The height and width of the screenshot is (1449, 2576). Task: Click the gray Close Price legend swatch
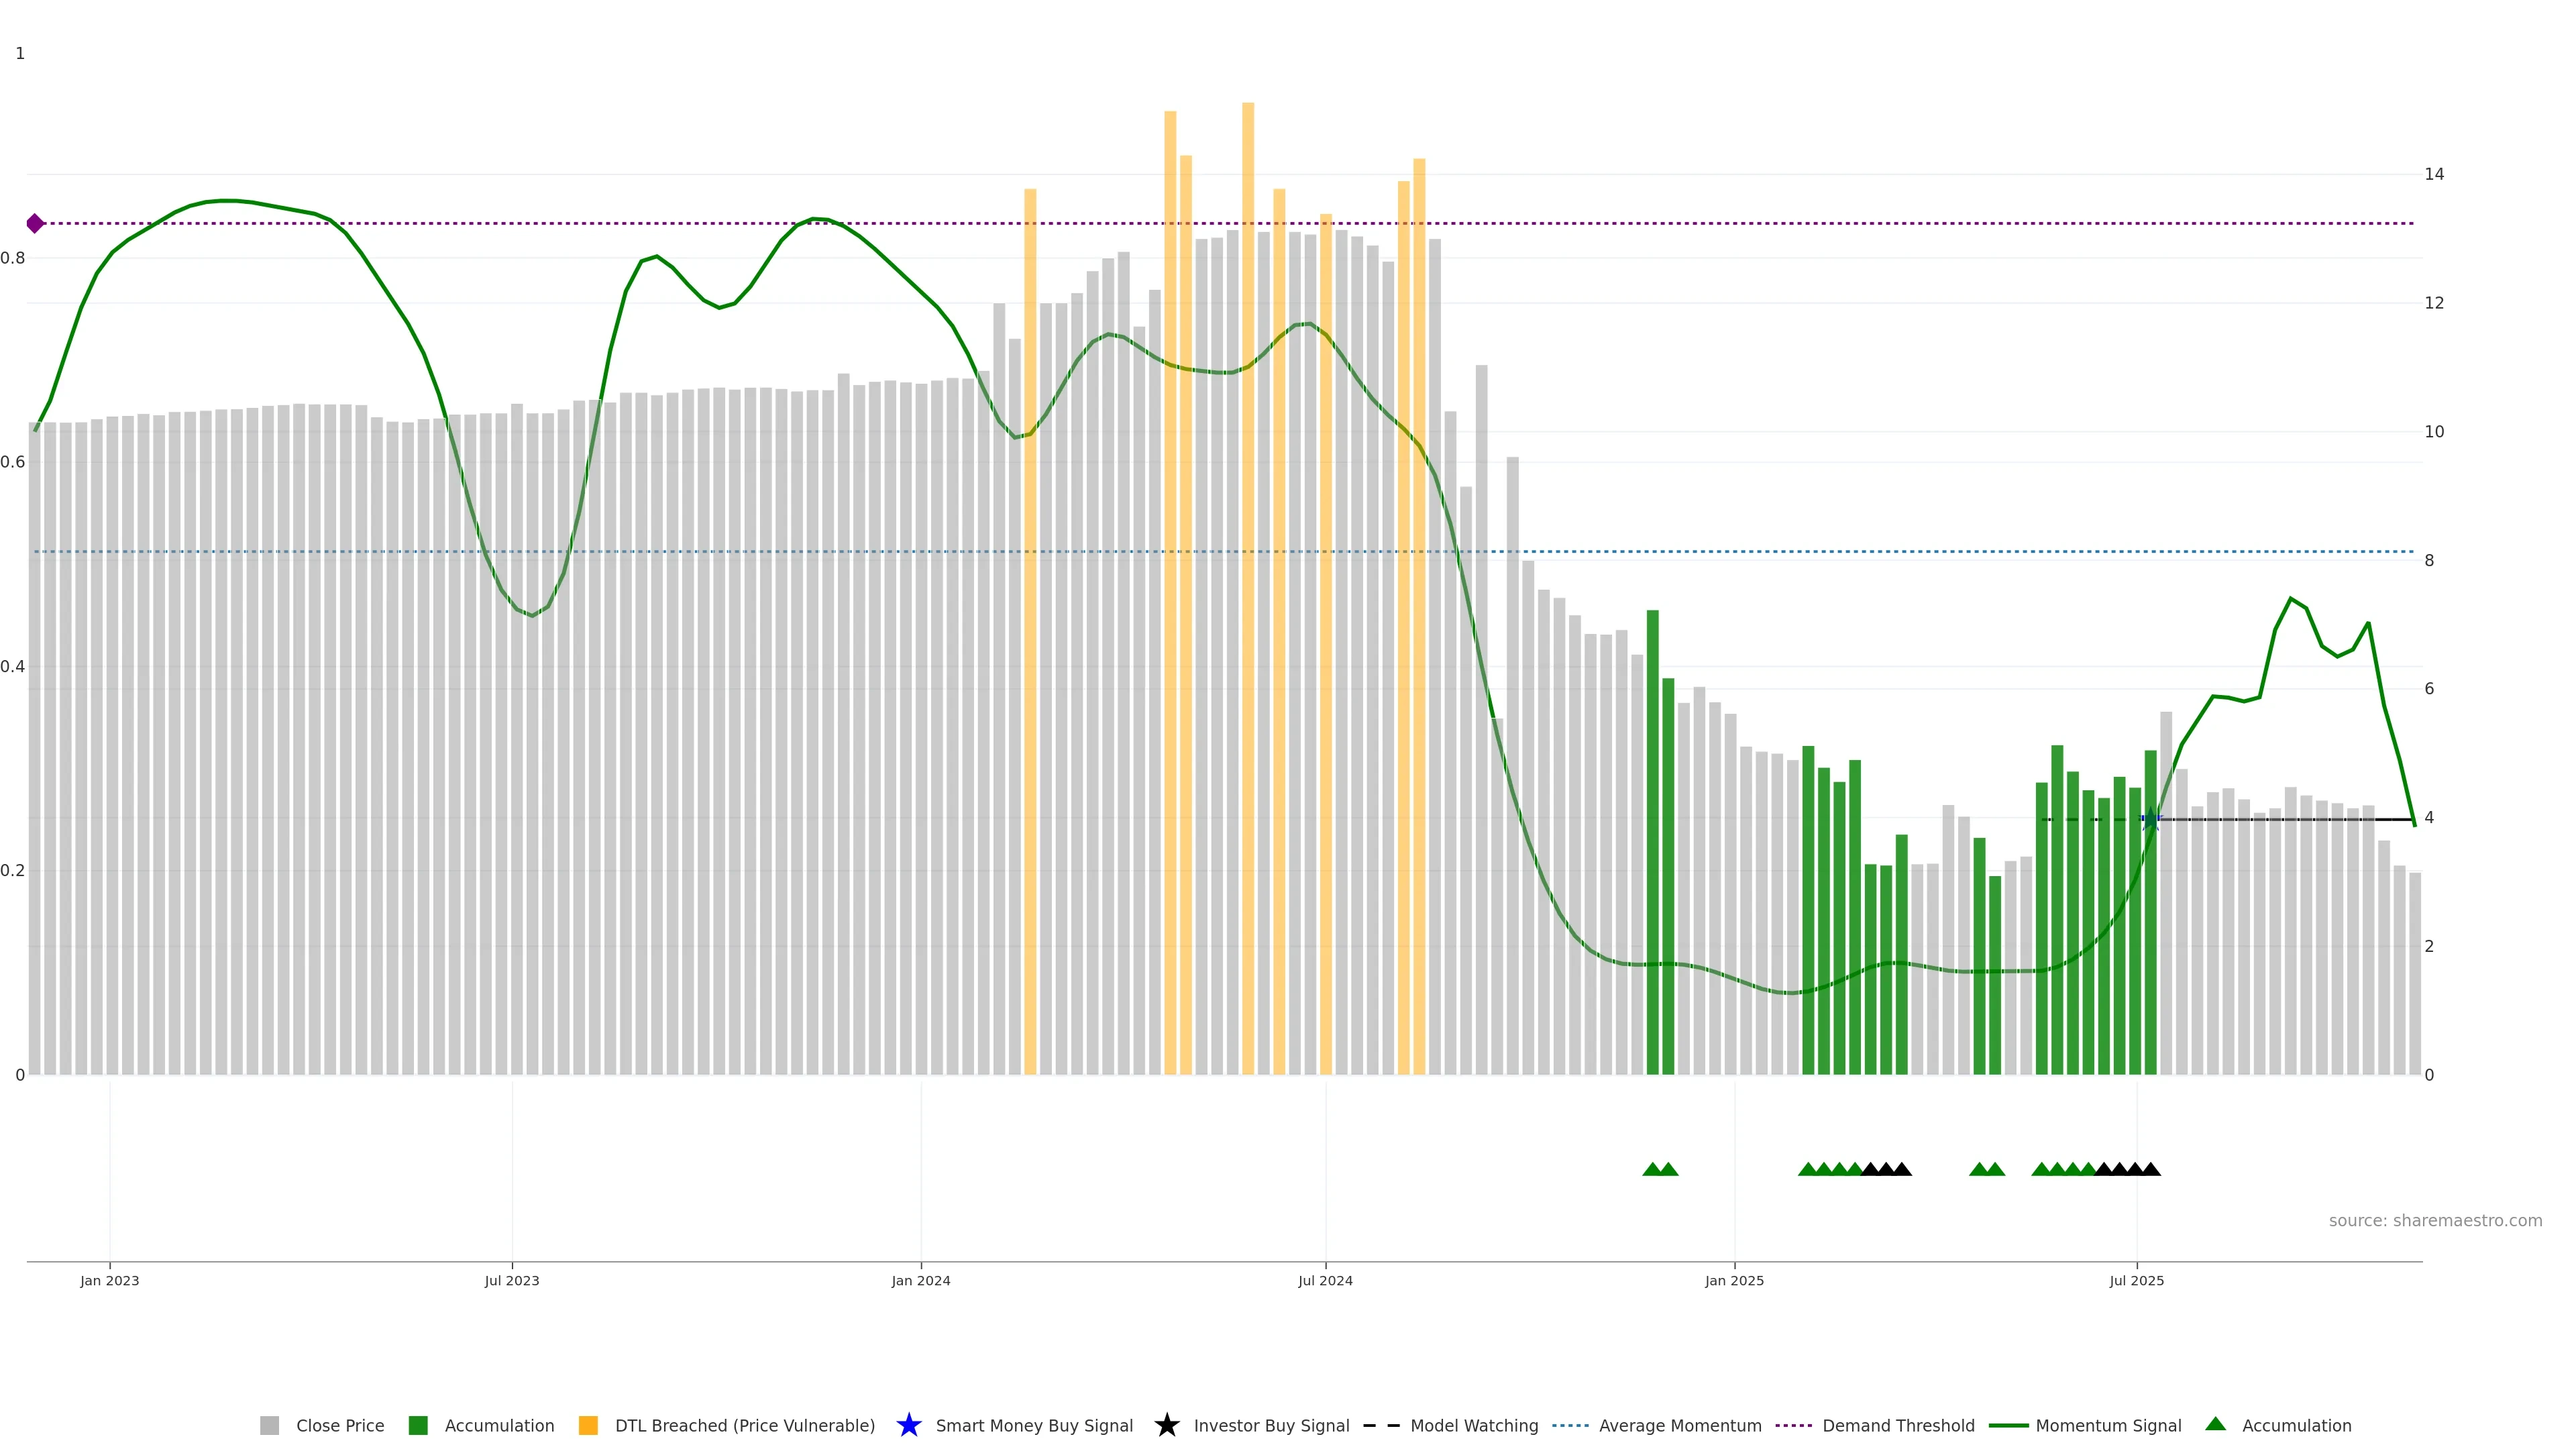[x=269, y=1425]
